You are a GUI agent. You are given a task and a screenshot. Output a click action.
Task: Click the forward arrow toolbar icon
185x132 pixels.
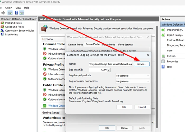point(3,13)
